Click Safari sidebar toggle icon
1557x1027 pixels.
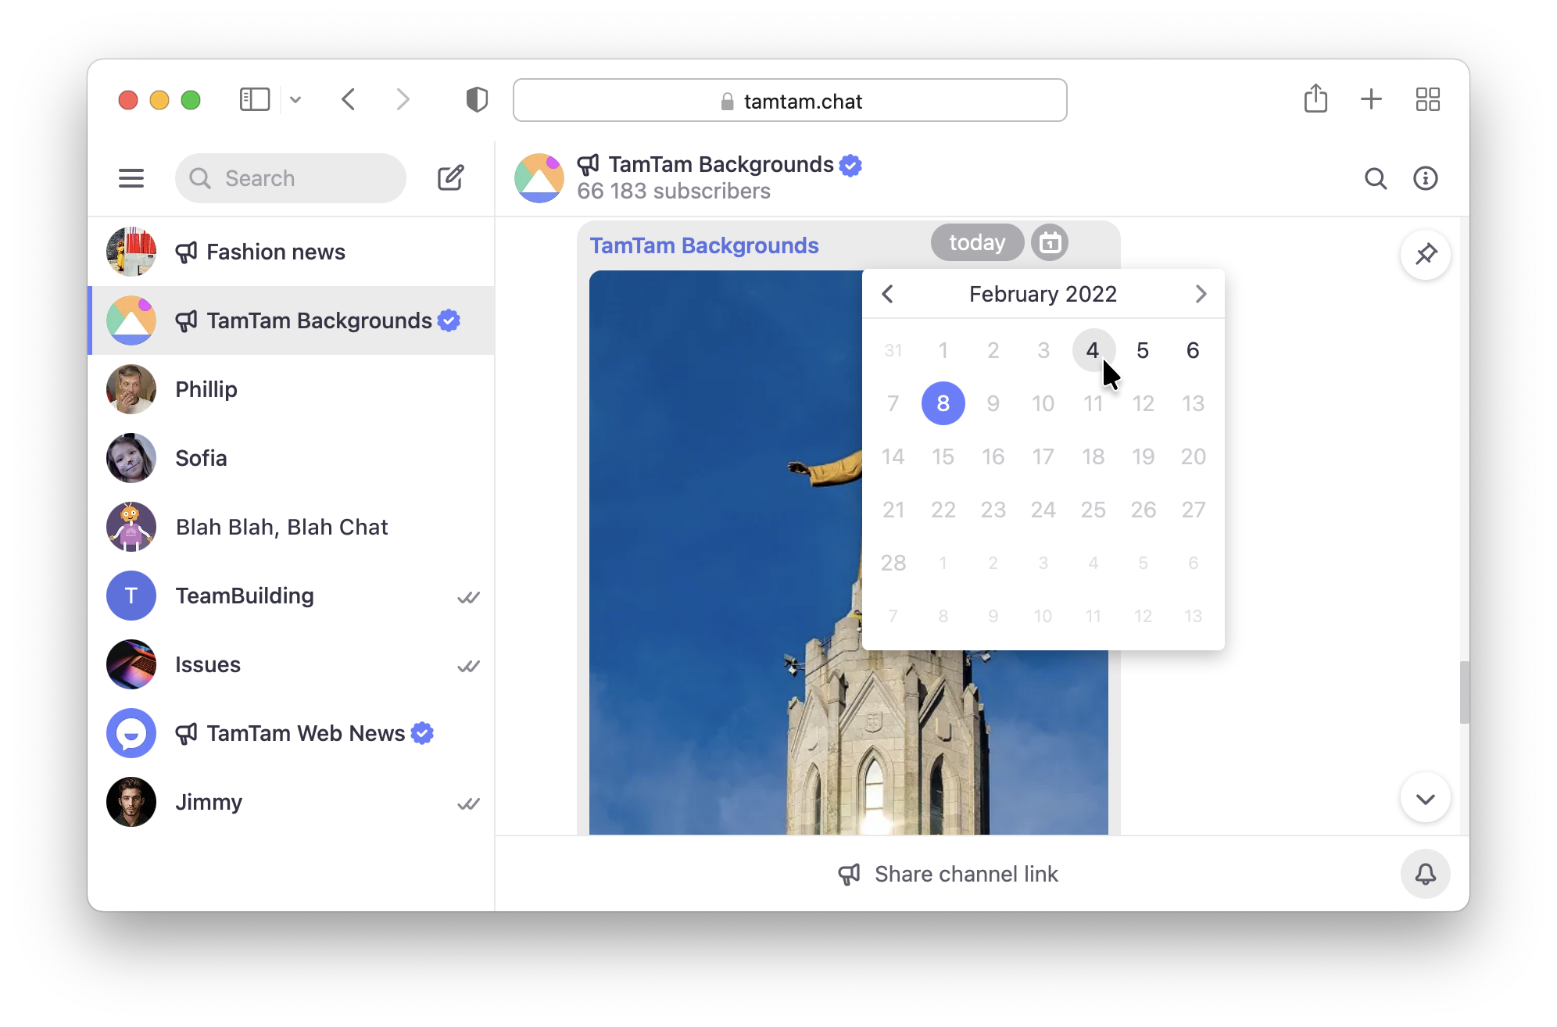pyautogui.click(x=255, y=99)
